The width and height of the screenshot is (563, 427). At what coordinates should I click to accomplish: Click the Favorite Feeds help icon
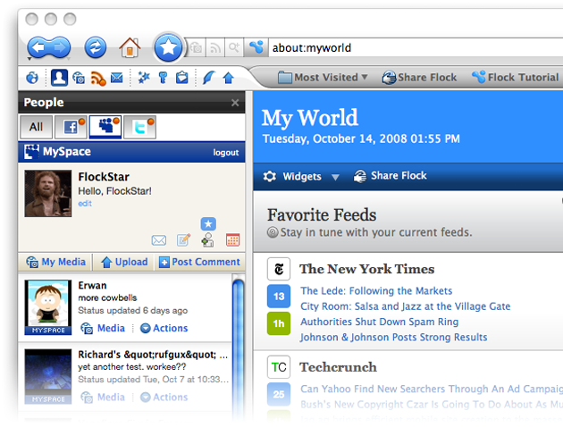point(273,232)
